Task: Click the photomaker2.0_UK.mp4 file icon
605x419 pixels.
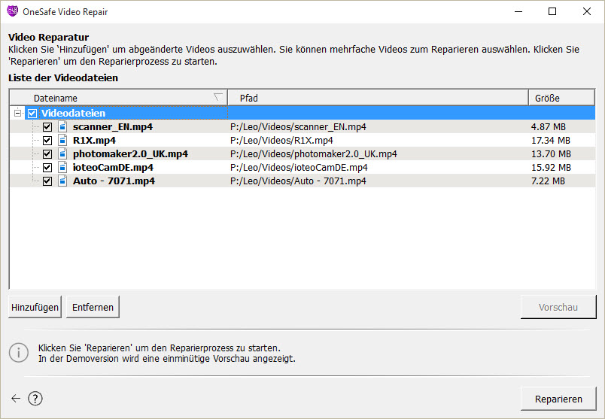Action: (x=62, y=153)
